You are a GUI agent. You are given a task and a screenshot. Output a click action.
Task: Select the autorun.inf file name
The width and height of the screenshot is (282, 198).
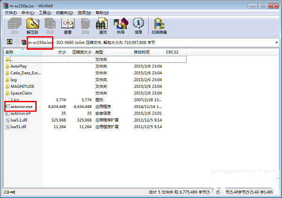coord(21,114)
